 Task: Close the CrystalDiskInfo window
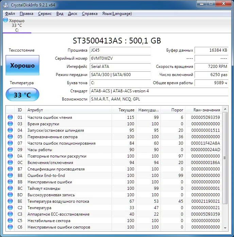coord(223,4)
